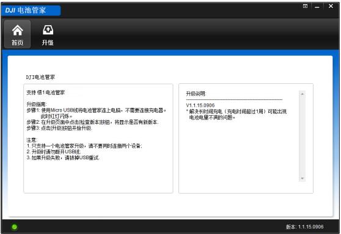The width and height of the screenshot is (341, 234).
Task: Click the 升级说明 heading
Action: coord(196,94)
